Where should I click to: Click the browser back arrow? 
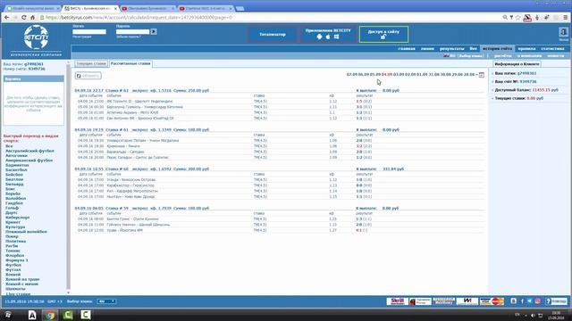6,17
